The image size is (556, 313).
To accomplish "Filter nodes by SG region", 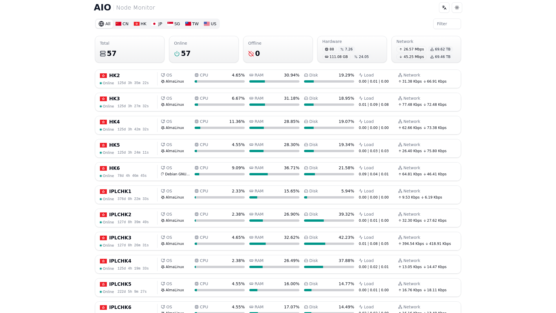I will [173, 24].
